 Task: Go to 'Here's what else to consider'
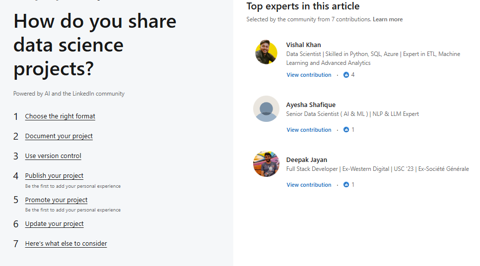[x=66, y=244]
